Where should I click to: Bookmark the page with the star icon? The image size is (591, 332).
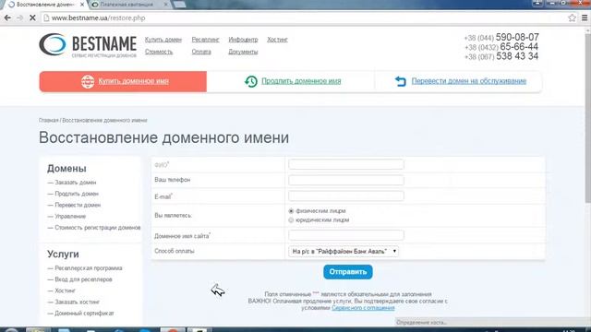(572, 18)
